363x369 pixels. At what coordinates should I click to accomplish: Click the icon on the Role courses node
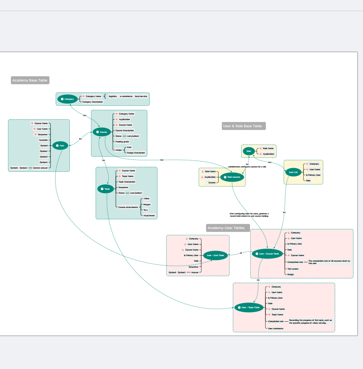click(x=225, y=177)
